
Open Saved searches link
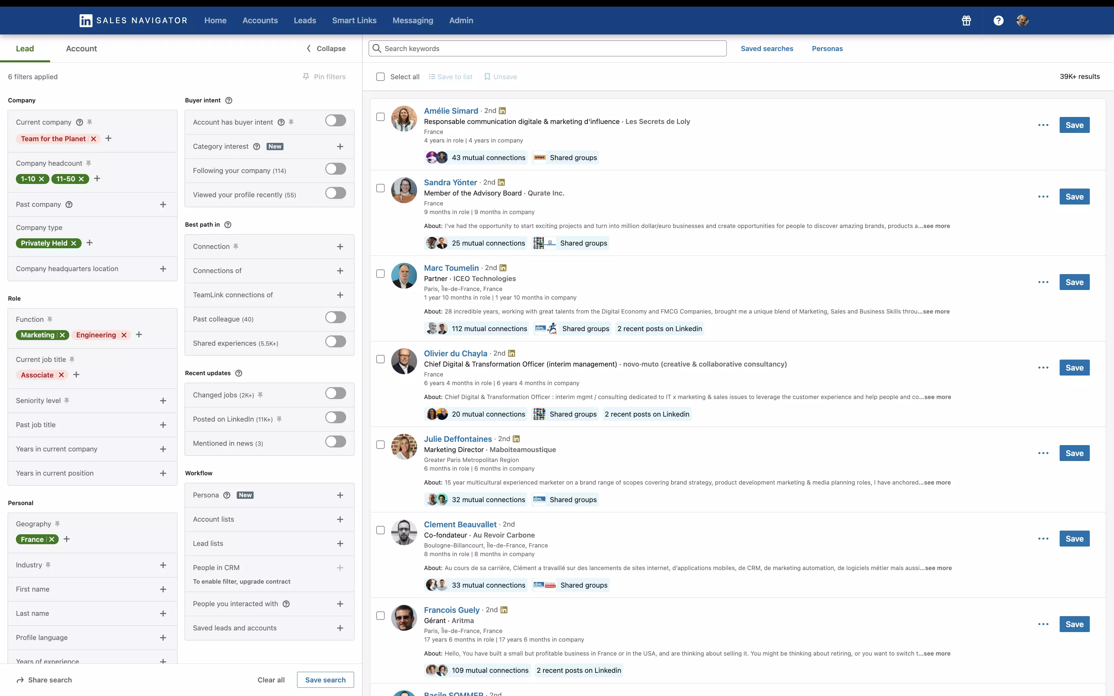point(767,48)
